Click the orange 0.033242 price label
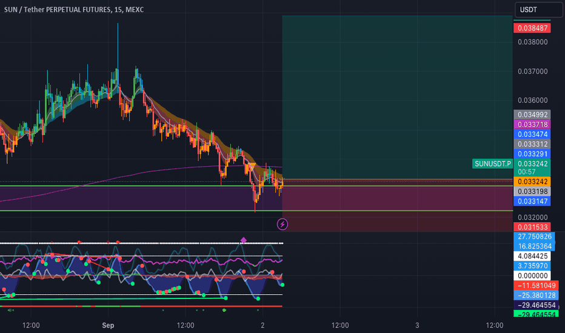The image size is (565, 333). (532, 182)
